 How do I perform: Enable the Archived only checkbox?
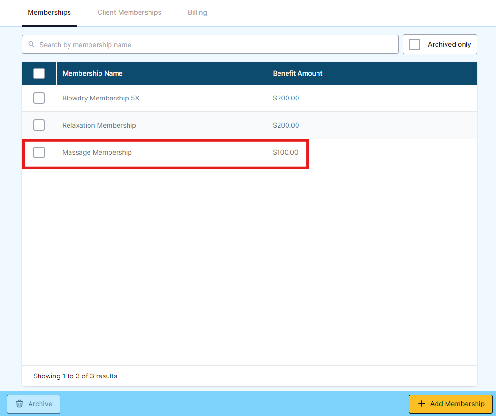tap(415, 44)
